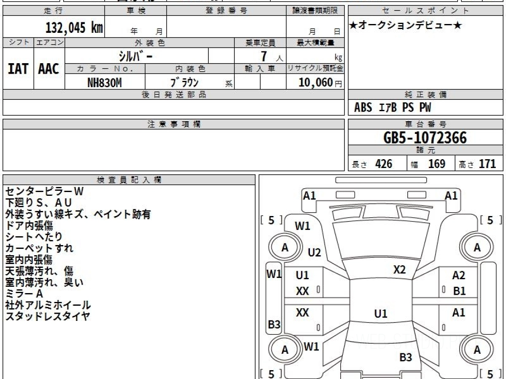Select the note シートへたり
The height and width of the screenshot is (379, 506).
(34, 237)
